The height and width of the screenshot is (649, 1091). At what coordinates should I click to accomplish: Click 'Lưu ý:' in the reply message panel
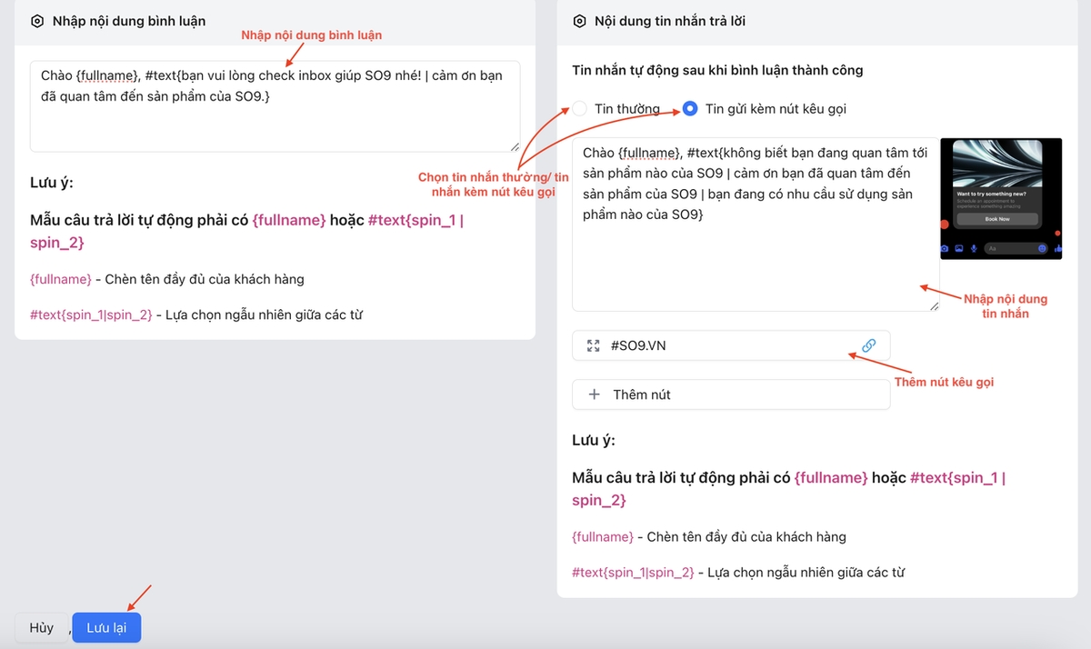[x=594, y=441]
